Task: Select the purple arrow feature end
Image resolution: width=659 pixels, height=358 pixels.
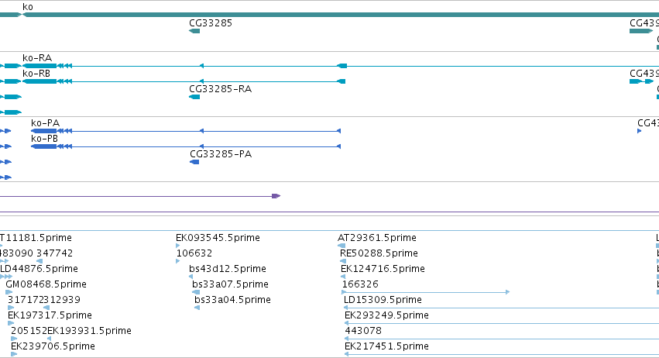Action: 276,196
